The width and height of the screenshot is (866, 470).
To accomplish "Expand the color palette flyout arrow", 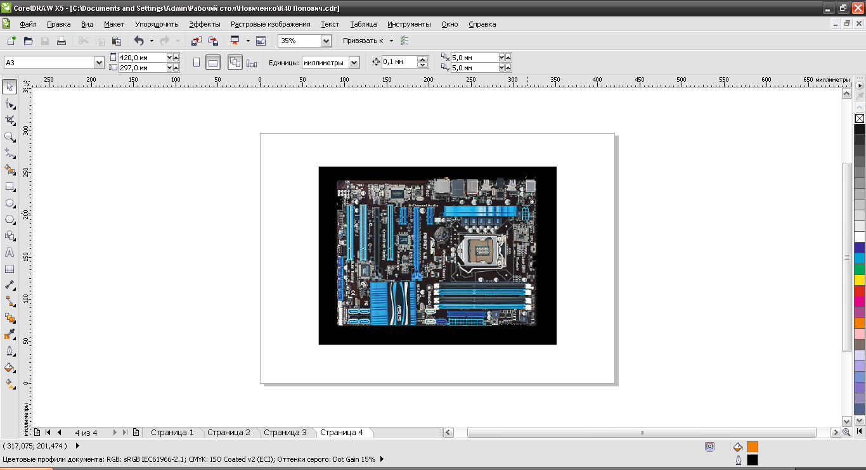I will 860,85.
